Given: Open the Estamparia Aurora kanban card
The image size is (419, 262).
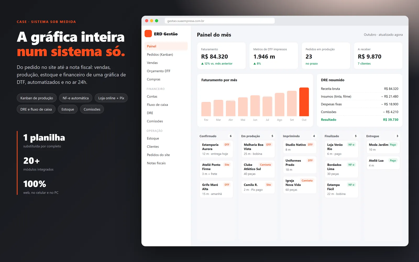Looking at the screenshot, I should click(x=216, y=149).
